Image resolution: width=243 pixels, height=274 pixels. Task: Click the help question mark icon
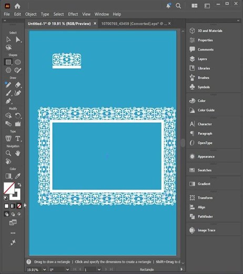pos(29,262)
